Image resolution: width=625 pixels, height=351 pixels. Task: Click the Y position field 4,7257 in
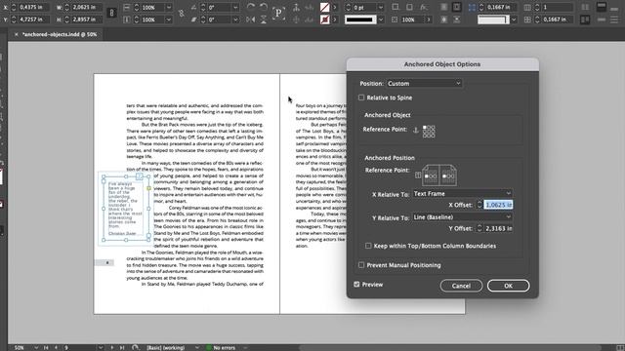(x=33, y=19)
